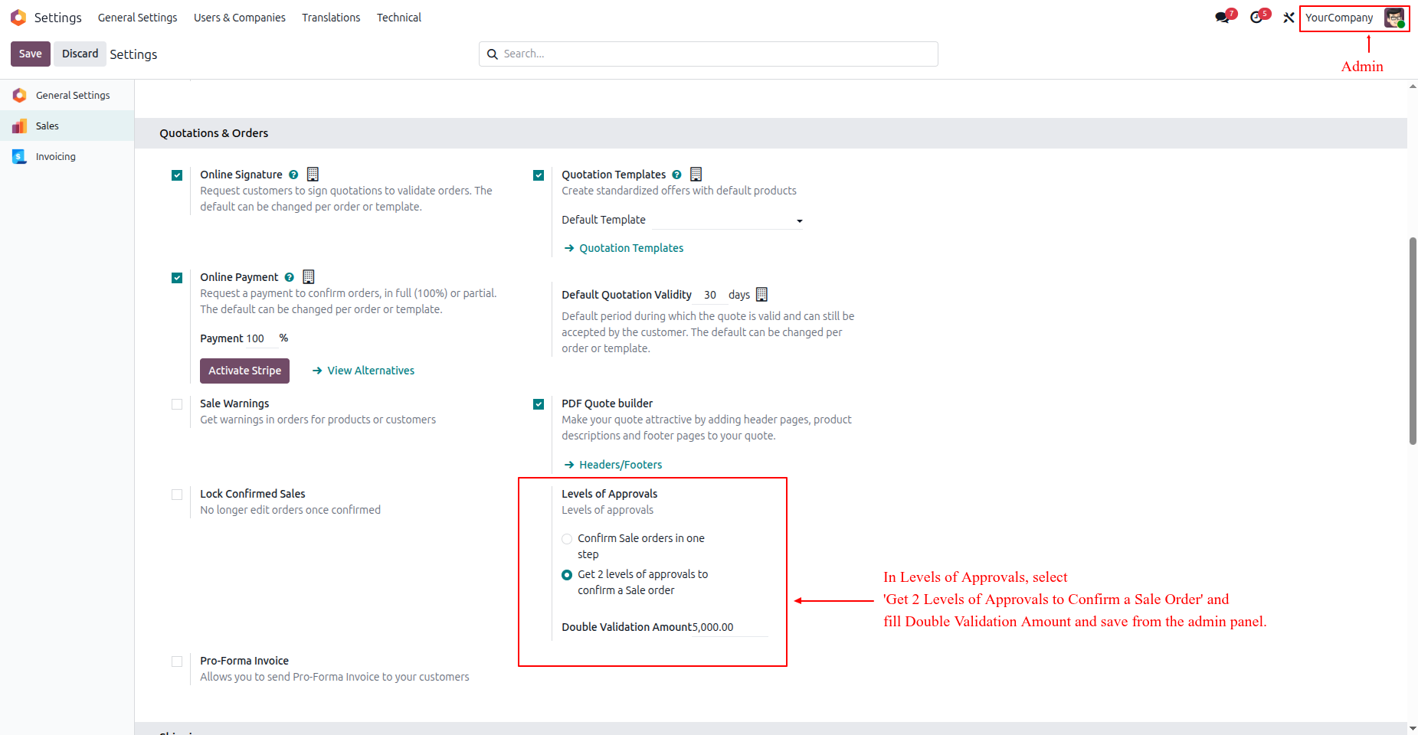1418x735 pixels.
Task: Focus the settings Search field
Action: [709, 54]
